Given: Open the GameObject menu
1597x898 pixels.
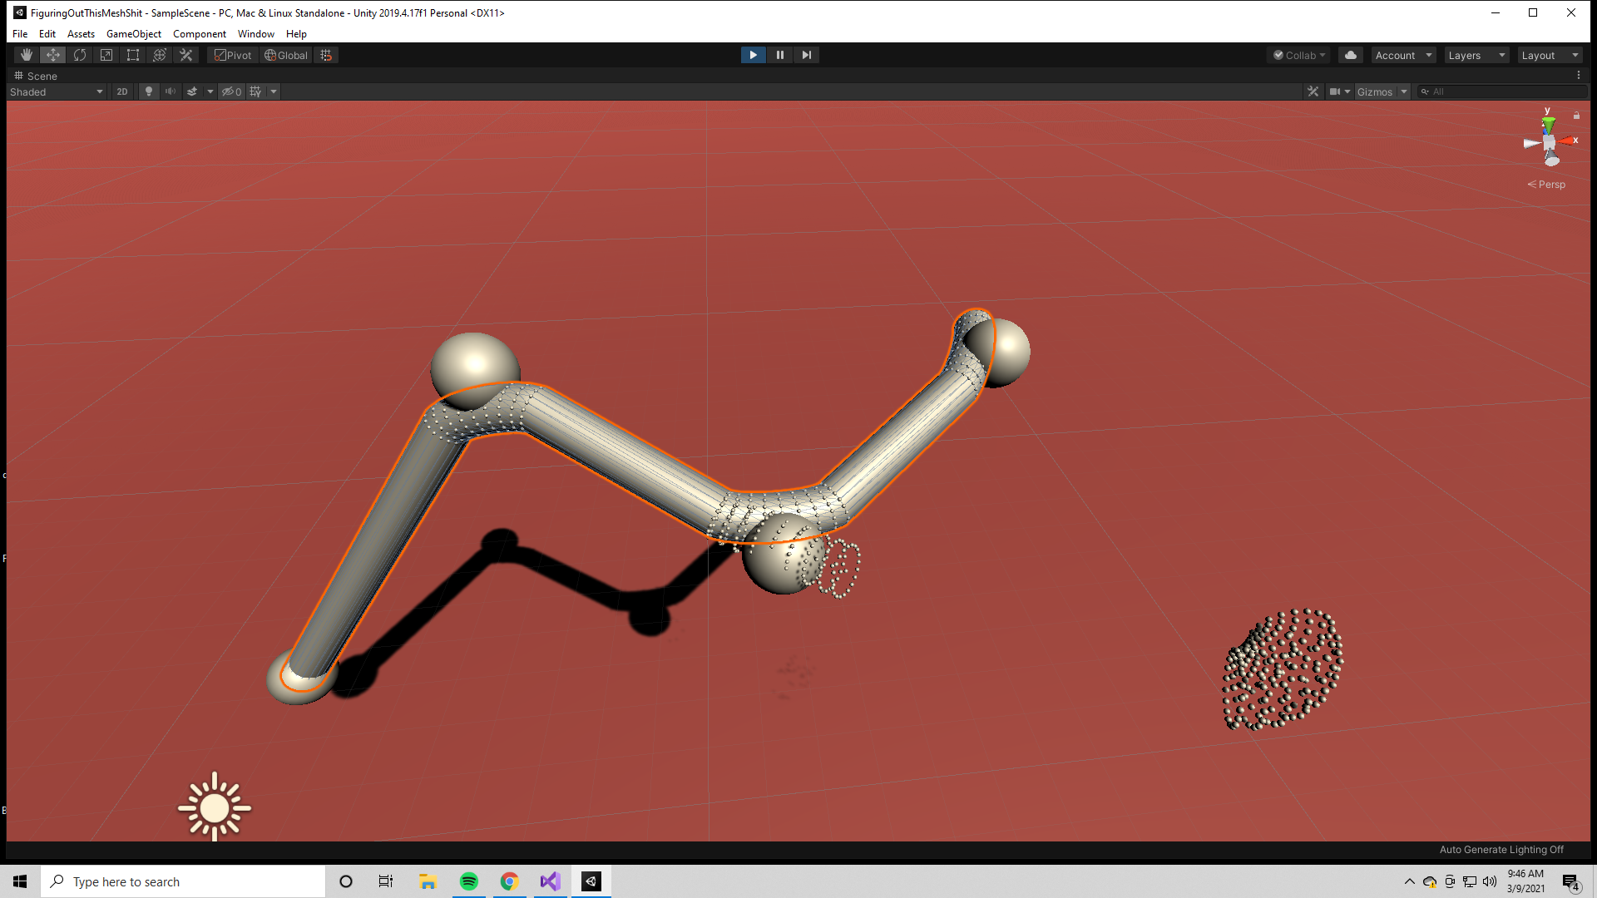Looking at the screenshot, I should pyautogui.click(x=134, y=34).
